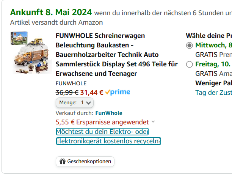The image size is (232, 179).
Task: Click the crossed-out price 36,99 €
Action: 67,92
